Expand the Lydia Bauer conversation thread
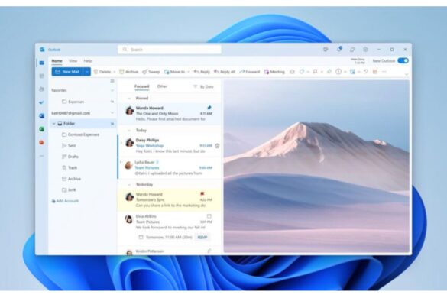Screen dimensions: 447x298 (121, 162)
